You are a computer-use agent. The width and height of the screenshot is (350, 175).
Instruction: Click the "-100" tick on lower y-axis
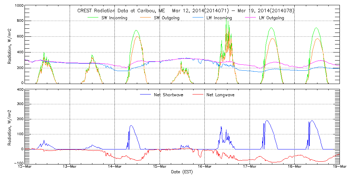tap(18, 163)
